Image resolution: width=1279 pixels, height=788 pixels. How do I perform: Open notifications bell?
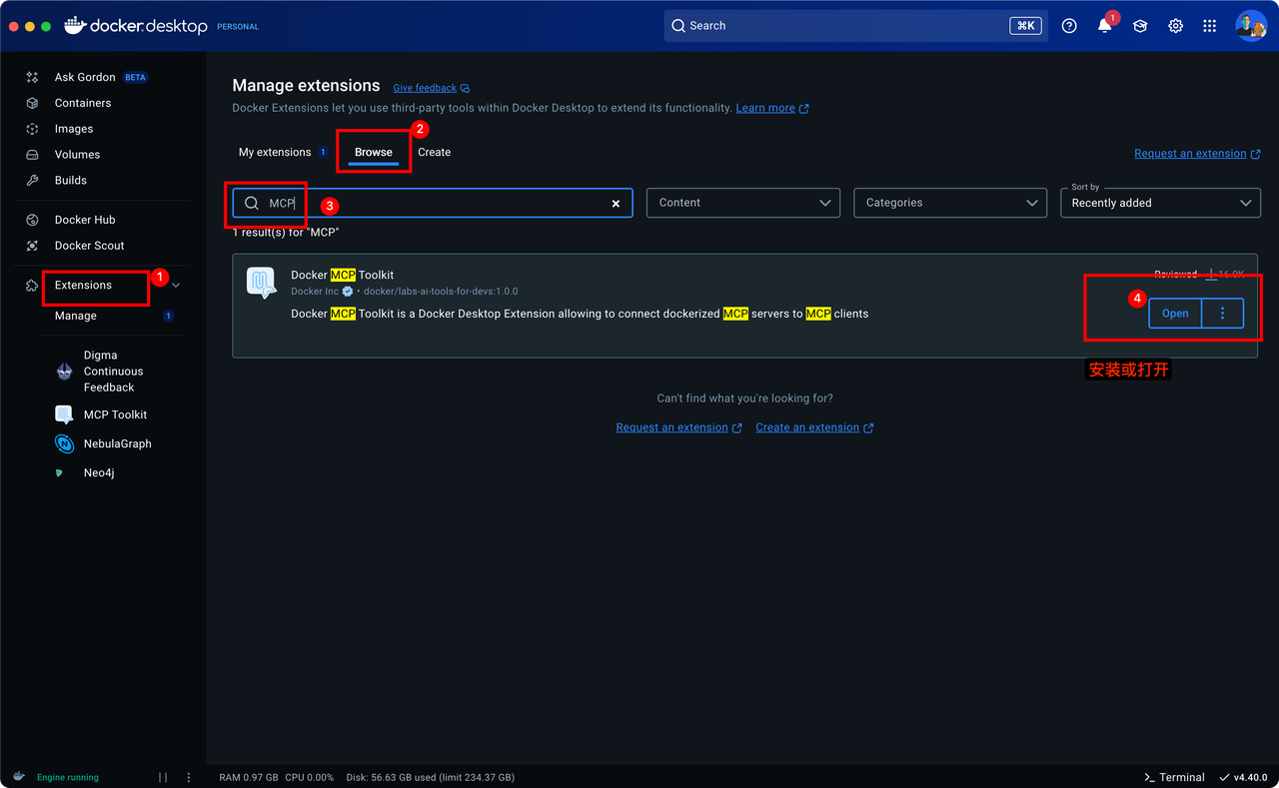pyautogui.click(x=1104, y=26)
